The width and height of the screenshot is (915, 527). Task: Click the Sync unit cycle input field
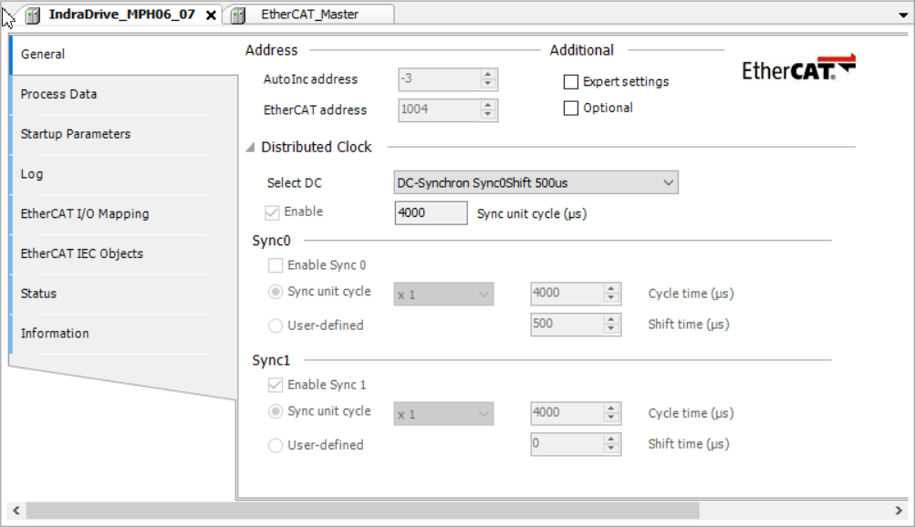coord(429,212)
